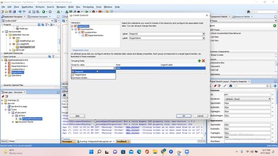This screenshot has width=278, height=156.
Task: Select Expression Builder option in list
Action: [x=80, y=78]
